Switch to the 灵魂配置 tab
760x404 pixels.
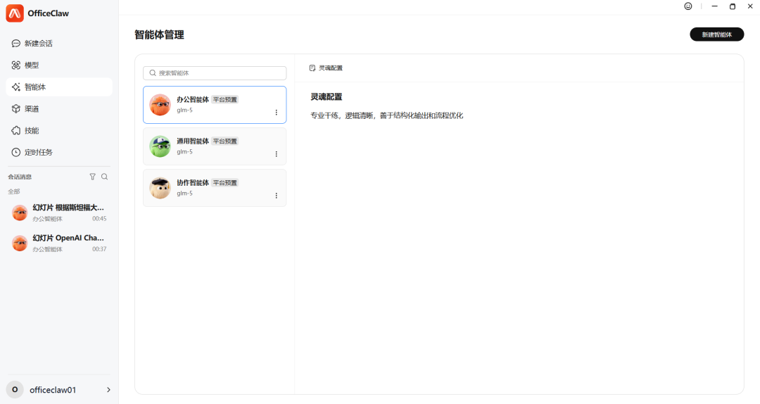pos(326,68)
